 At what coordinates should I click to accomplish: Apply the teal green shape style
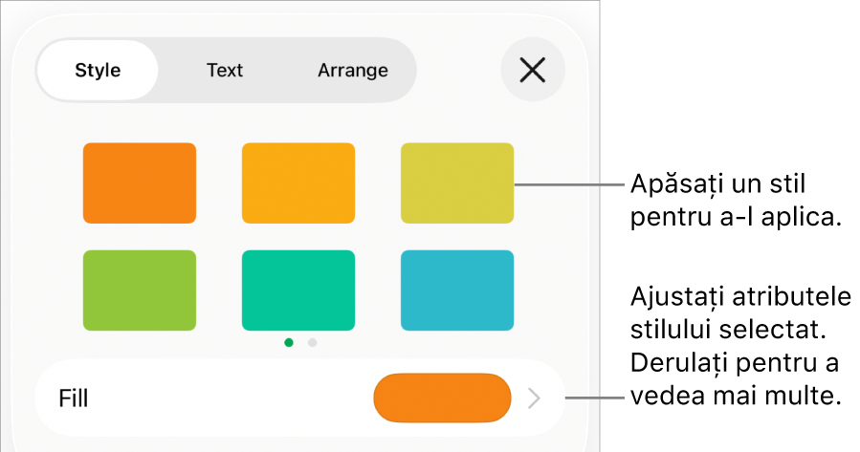pos(298,291)
